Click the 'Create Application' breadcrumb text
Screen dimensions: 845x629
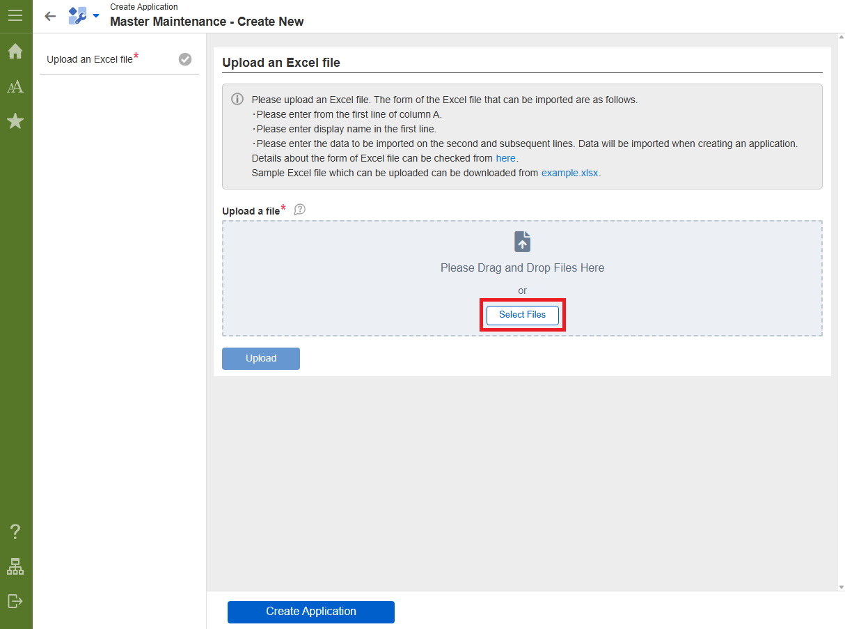click(144, 7)
